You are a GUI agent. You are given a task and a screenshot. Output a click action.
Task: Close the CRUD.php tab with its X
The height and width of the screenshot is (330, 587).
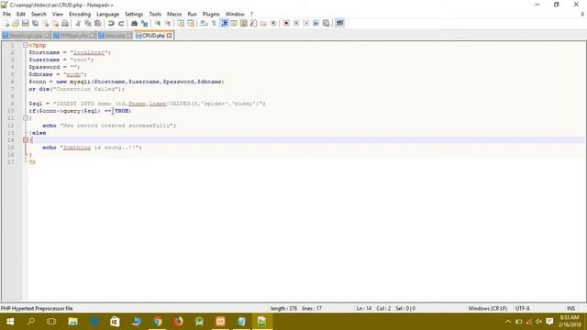tap(169, 36)
